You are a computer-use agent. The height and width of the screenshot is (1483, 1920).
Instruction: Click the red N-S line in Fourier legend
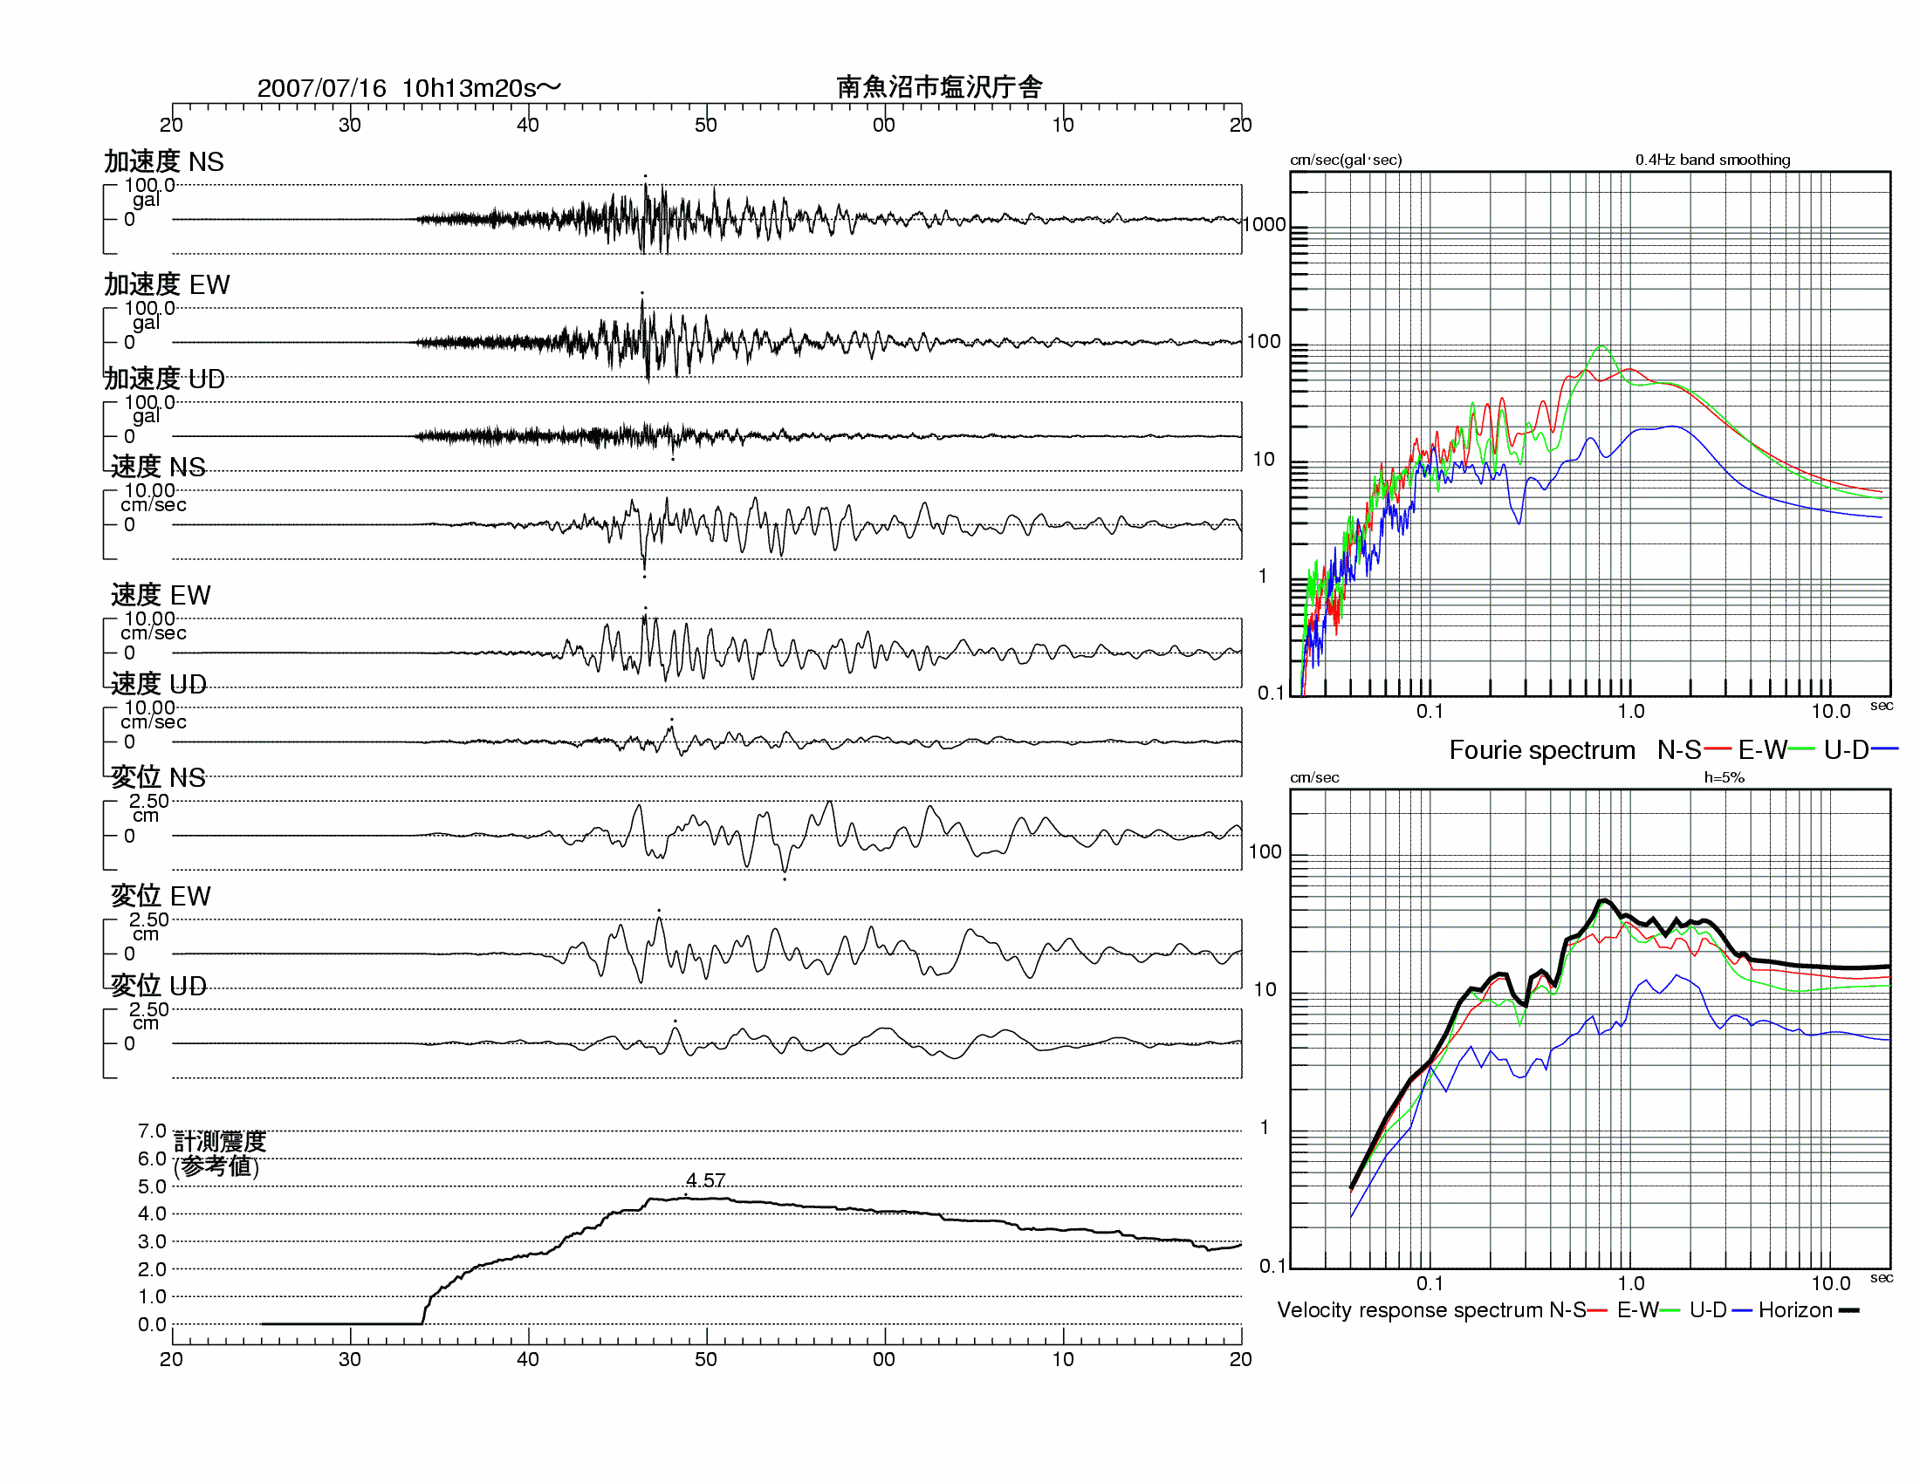[1717, 749]
